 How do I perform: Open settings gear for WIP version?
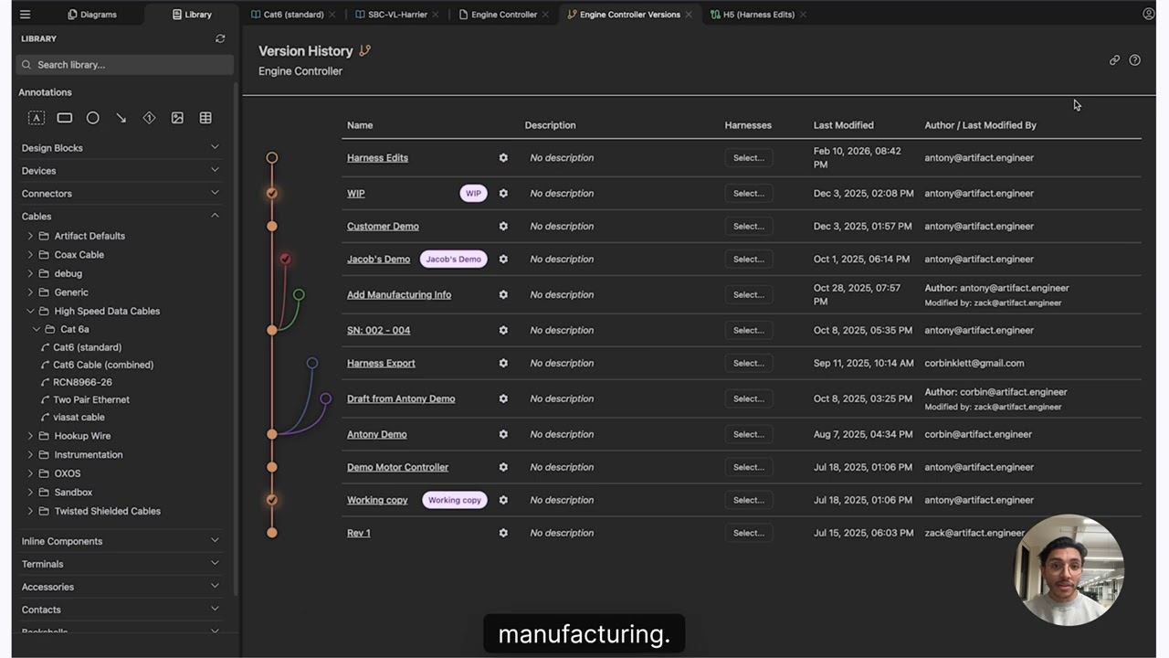pyautogui.click(x=503, y=194)
